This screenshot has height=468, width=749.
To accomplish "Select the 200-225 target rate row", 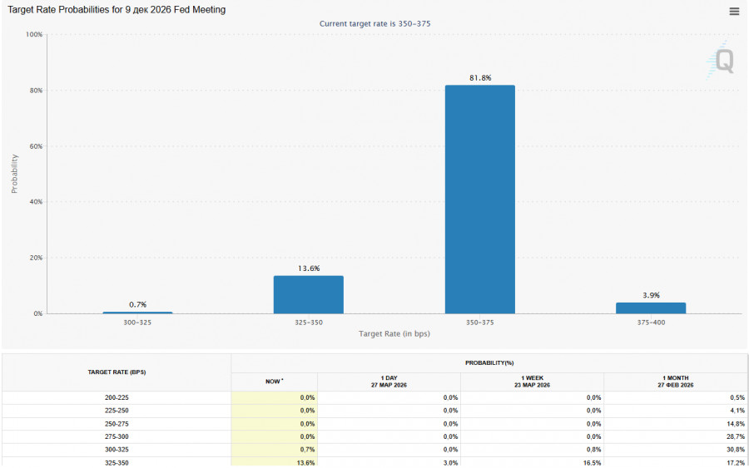I will 117,397.
